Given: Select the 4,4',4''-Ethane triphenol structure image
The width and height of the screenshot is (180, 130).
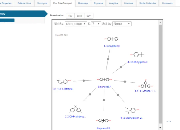Looking at the screenshot, I should [146, 84].
